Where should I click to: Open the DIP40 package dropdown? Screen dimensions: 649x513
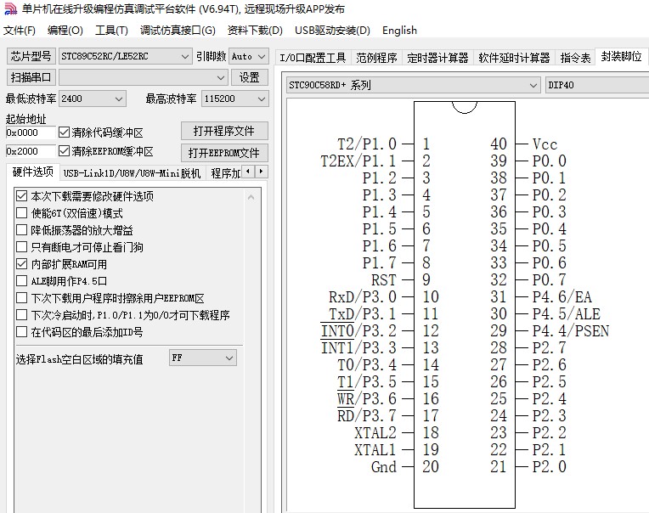(597, 85)
